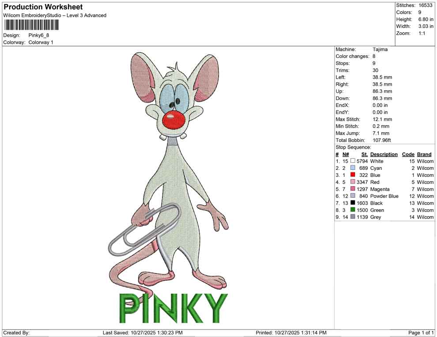Click the EndY value 0.00 in
This screenshot has width=437, height=337.
380,112
